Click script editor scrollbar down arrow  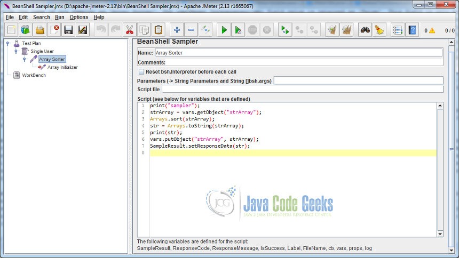pyautogui.click(x=440, y=233)
